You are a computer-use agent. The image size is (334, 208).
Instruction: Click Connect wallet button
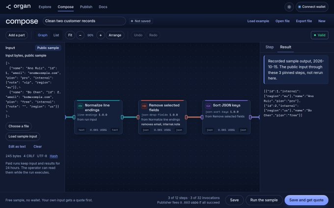tap(312, 7)
